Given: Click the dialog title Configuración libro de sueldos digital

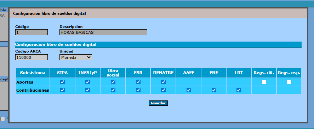Looking at the screenshot, I should click(50, 13).
